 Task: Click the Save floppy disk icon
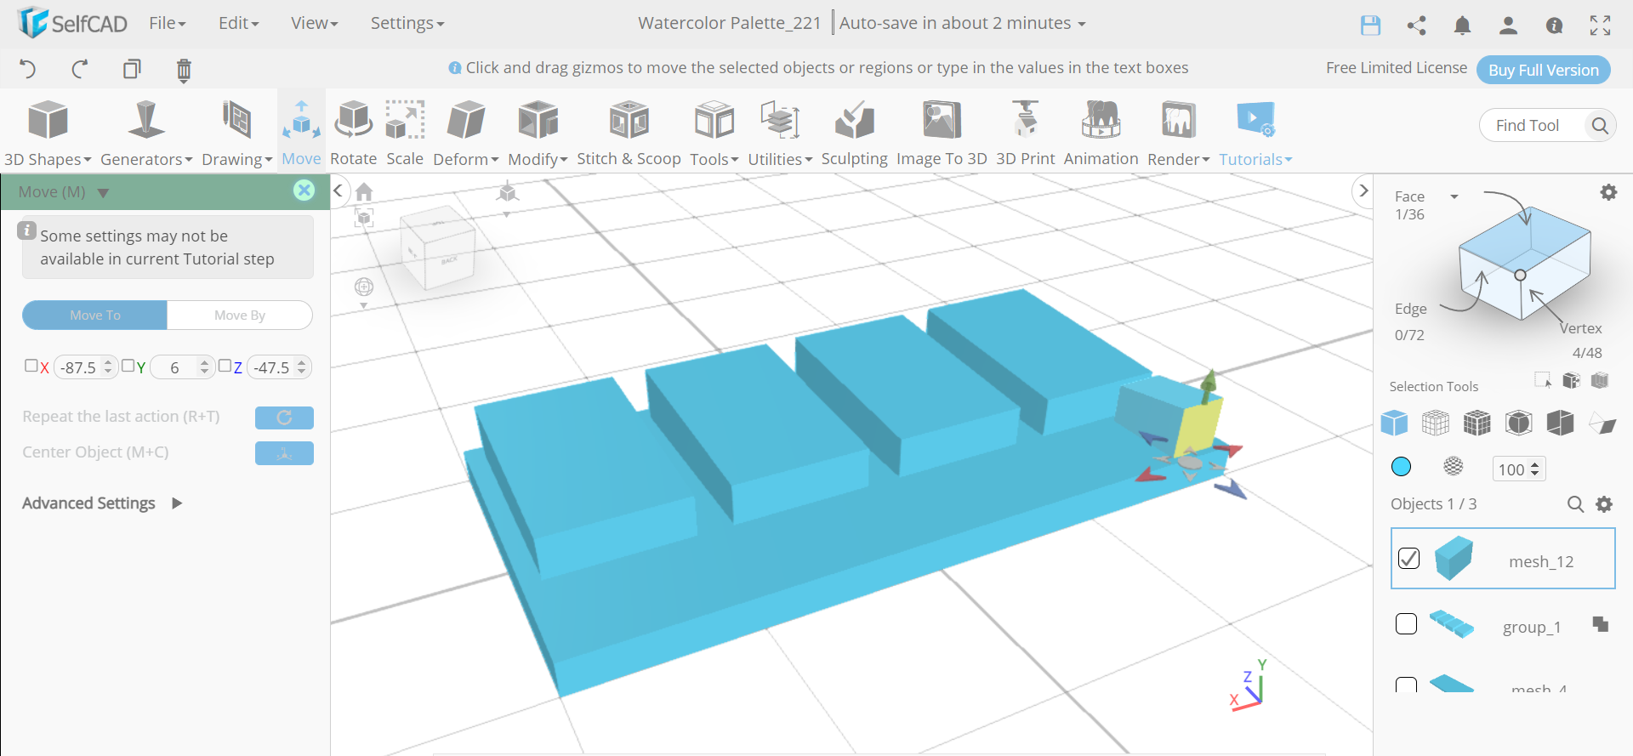coord(1371,26)
